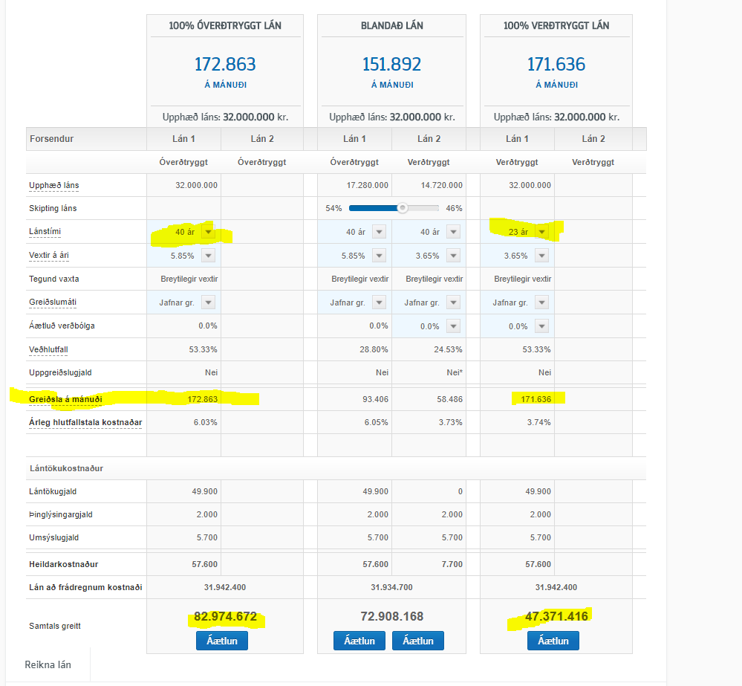Click Áætlun button under 47.371.416

point(553,641)
